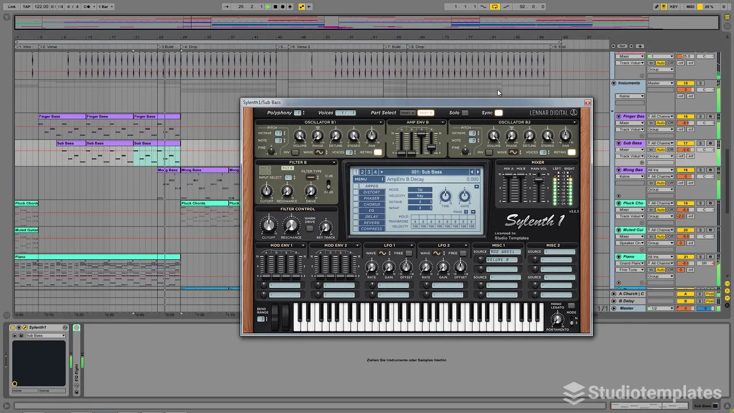Screen dimensions: 734x413
Task: Select the PHASER effect tab
Action: pos(372,198)
